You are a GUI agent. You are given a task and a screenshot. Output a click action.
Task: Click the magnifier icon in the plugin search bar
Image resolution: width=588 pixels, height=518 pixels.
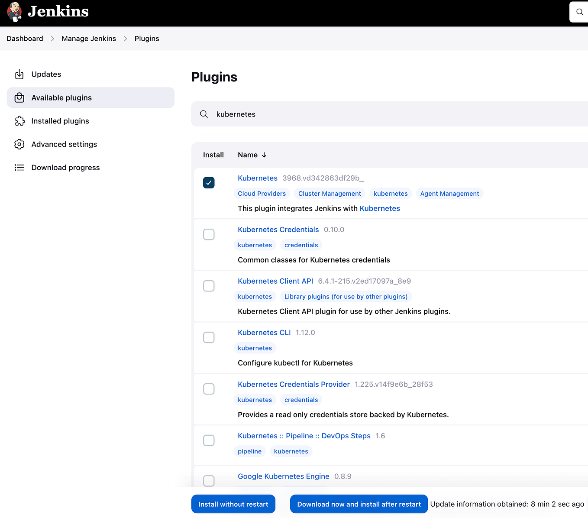(204, 114)
